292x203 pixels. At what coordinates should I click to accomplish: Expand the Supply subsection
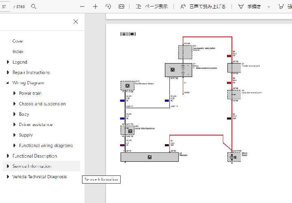point(14,135)
